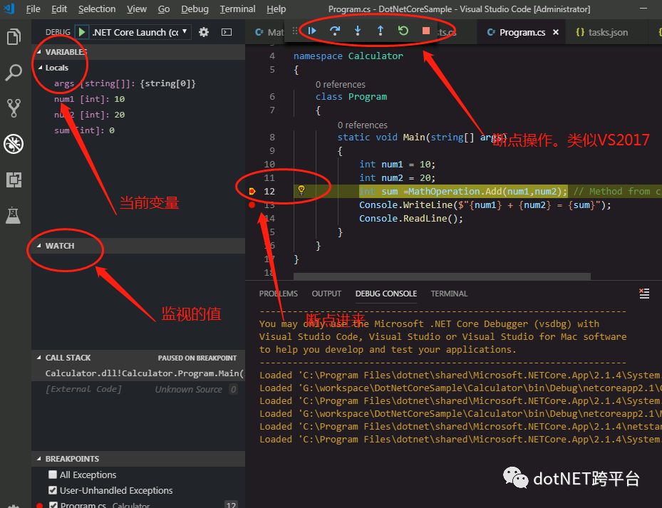
Task: Open the Debug view in activity bar
Action: (14, 144)
